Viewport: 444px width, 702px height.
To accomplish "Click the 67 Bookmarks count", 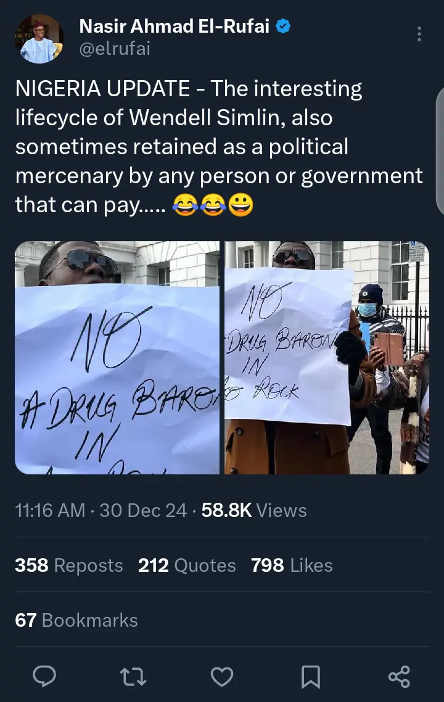I will pos(76,620).
